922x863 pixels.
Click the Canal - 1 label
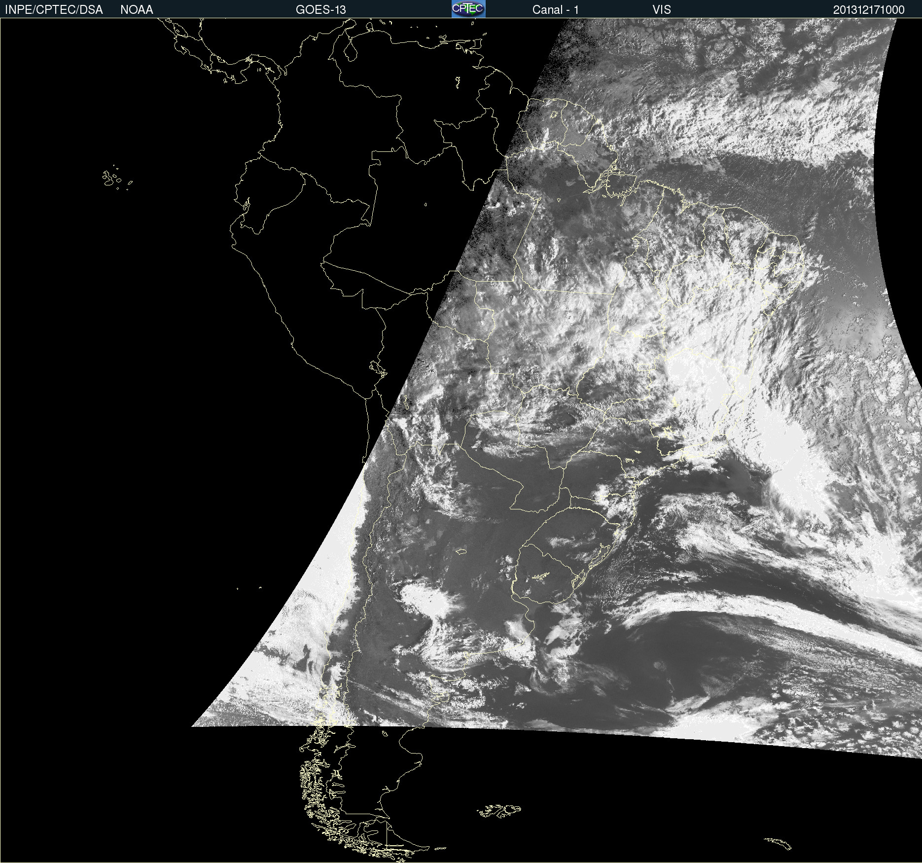tap(556, 10)
